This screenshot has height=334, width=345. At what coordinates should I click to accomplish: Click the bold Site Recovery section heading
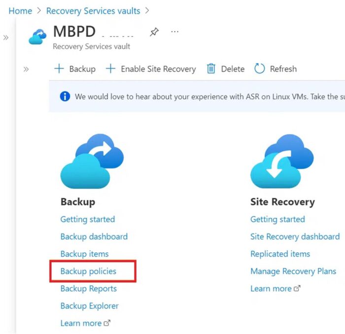[282, 202]
